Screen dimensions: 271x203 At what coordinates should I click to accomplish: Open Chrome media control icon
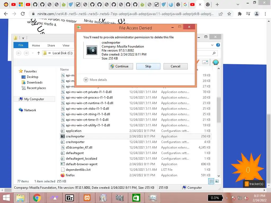tap(248, 14)
